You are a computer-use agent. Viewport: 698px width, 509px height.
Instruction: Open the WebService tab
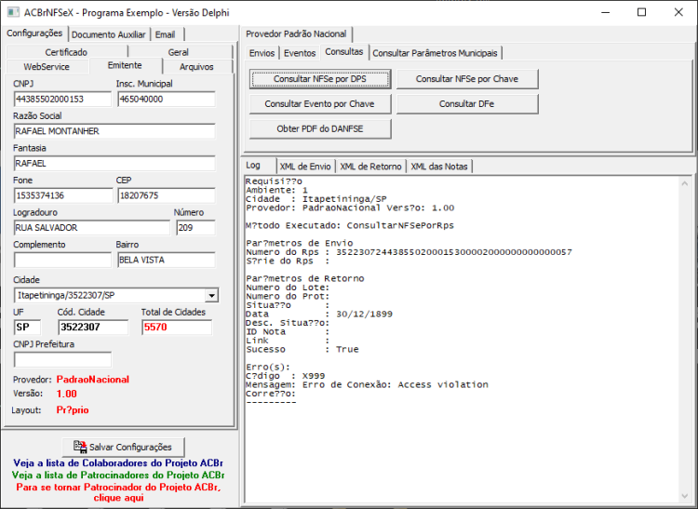(47, 67)
